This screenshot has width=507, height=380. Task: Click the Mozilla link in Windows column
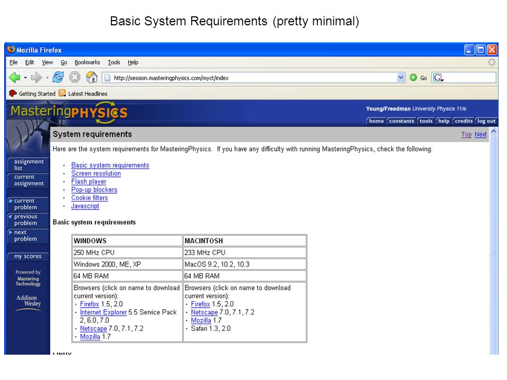90,336
